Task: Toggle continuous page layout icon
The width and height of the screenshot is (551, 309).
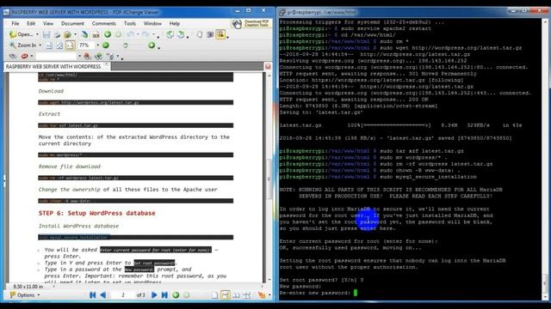Action: [x=226, y=295]
